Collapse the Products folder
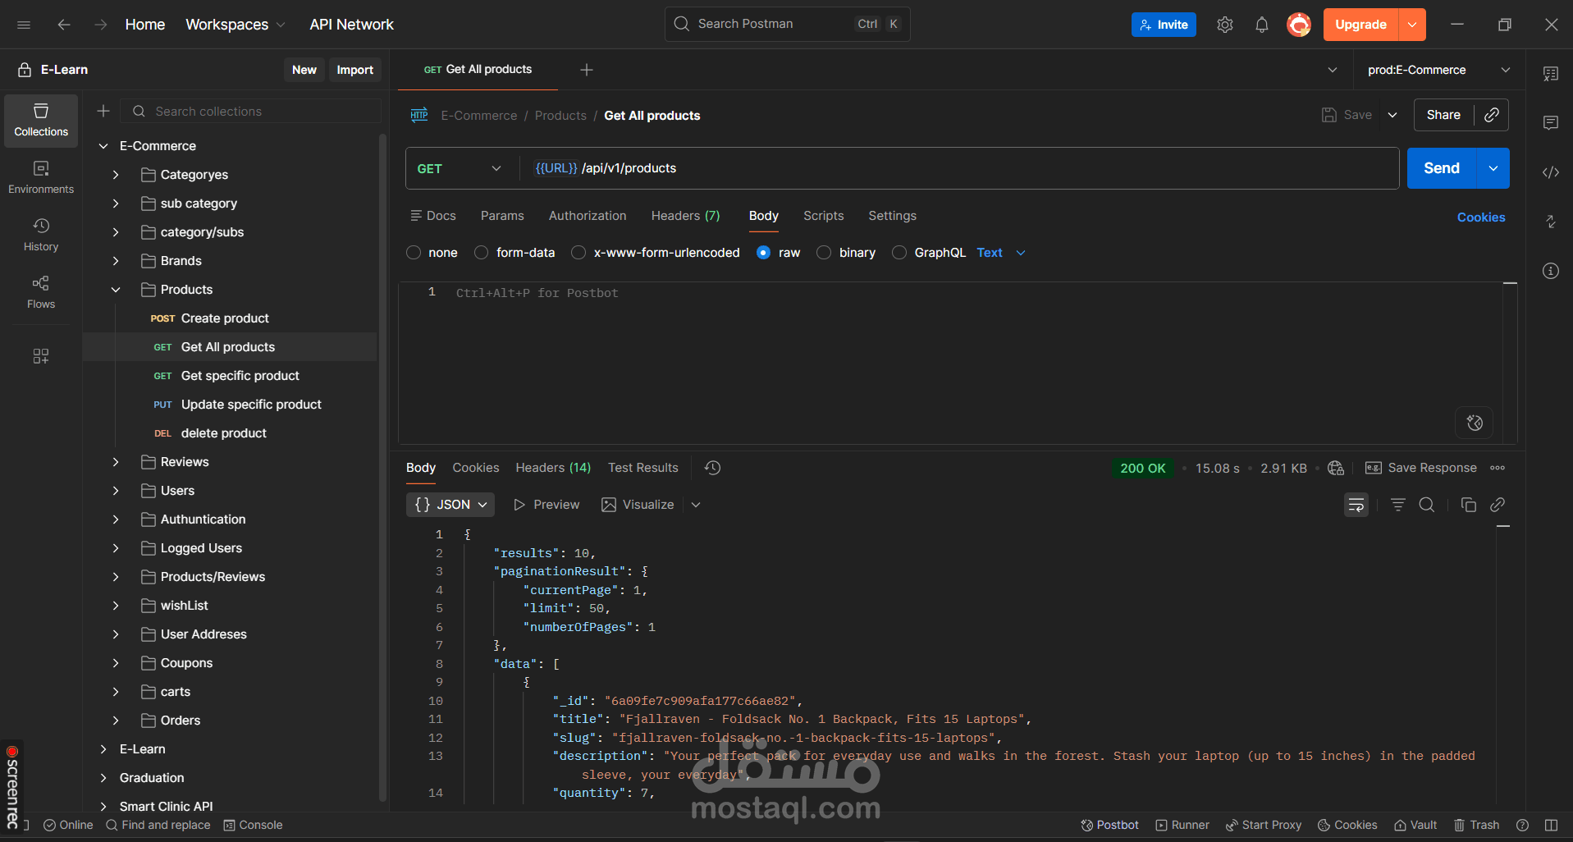Image resolution: width=1573 pixels, height=842 pixels. [x=116, y=290]
